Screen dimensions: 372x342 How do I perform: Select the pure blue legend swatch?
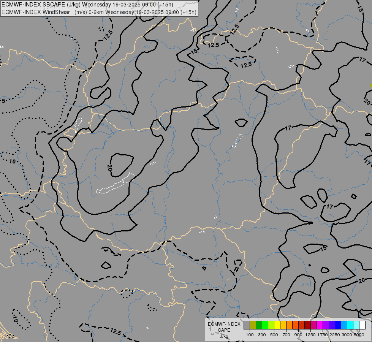click(338, 325)
